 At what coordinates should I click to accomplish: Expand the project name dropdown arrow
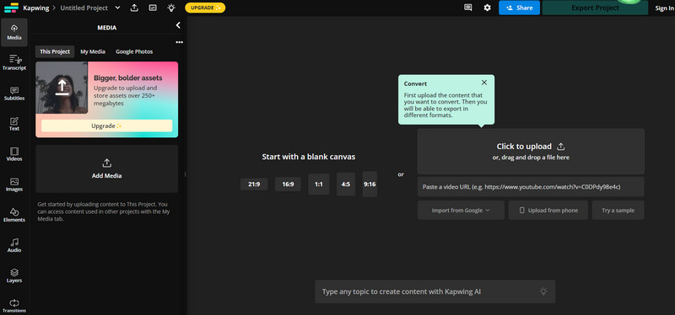[x=118, y=8]
